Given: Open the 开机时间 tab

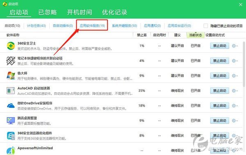Looking at the screenshot, I should 80,12.
